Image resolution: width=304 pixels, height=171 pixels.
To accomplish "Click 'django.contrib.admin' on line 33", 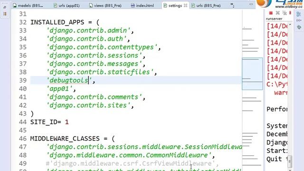I will point(88,30).
